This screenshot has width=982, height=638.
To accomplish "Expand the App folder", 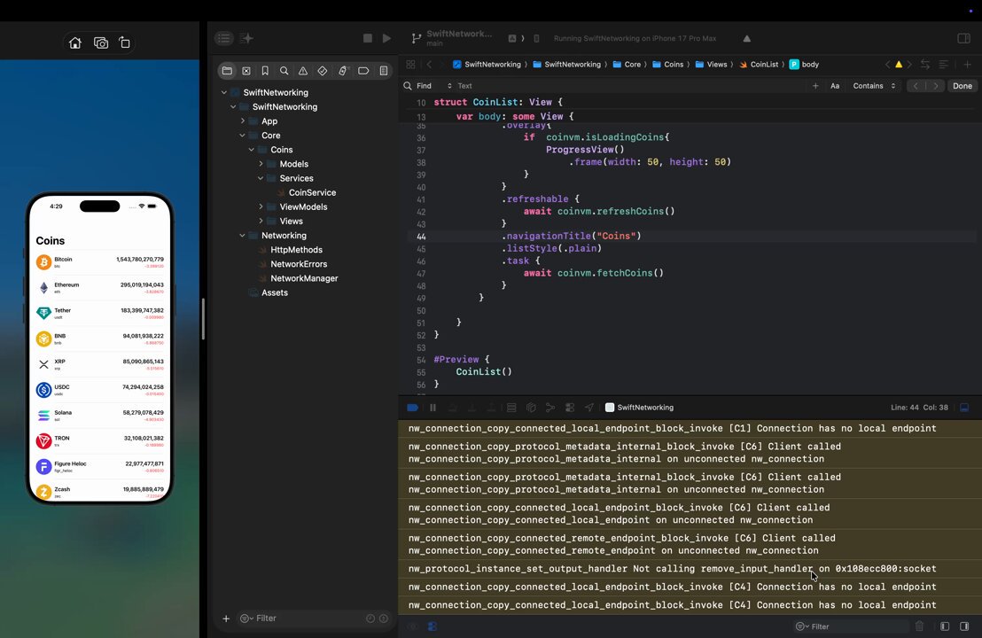I will [x=242, y=121].
